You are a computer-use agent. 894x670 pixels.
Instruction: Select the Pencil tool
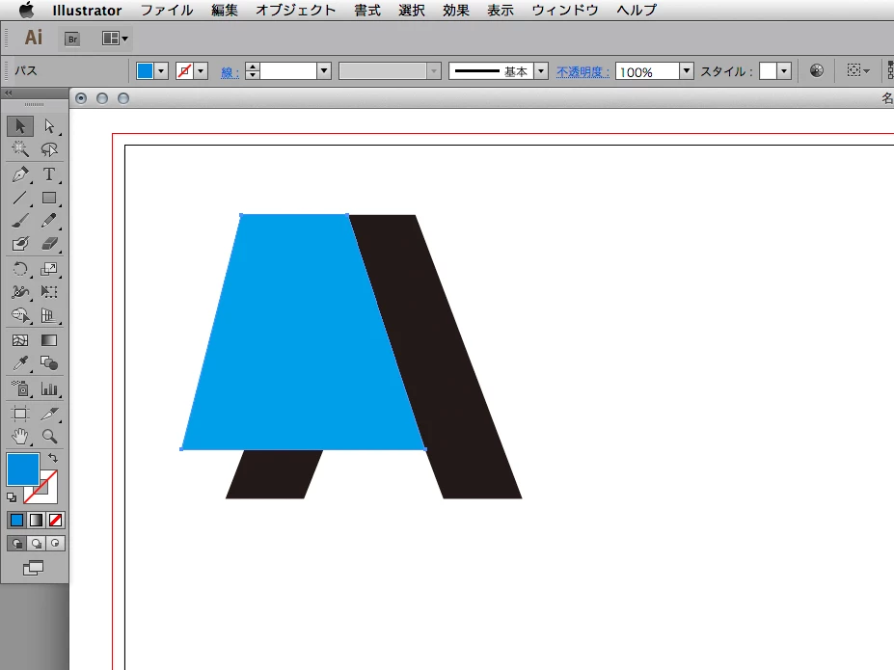point(49,221)
